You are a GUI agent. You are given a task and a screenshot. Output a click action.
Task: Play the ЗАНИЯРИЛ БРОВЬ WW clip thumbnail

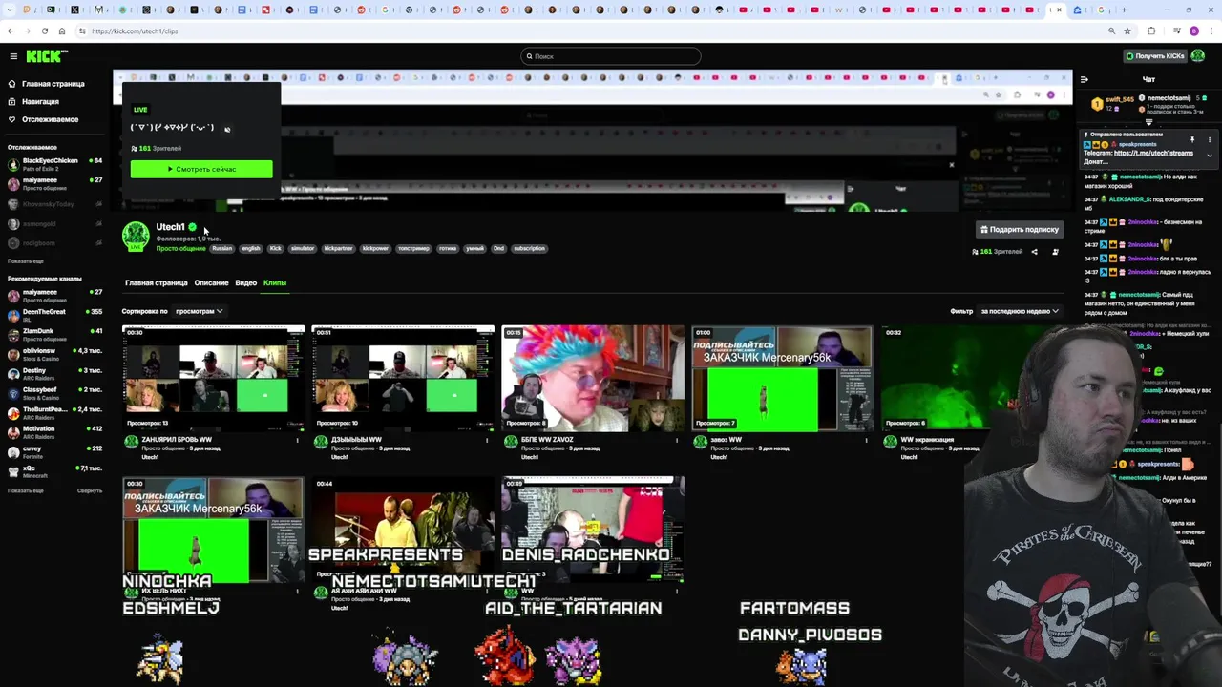pyautogui.click(x=214, y=378)
